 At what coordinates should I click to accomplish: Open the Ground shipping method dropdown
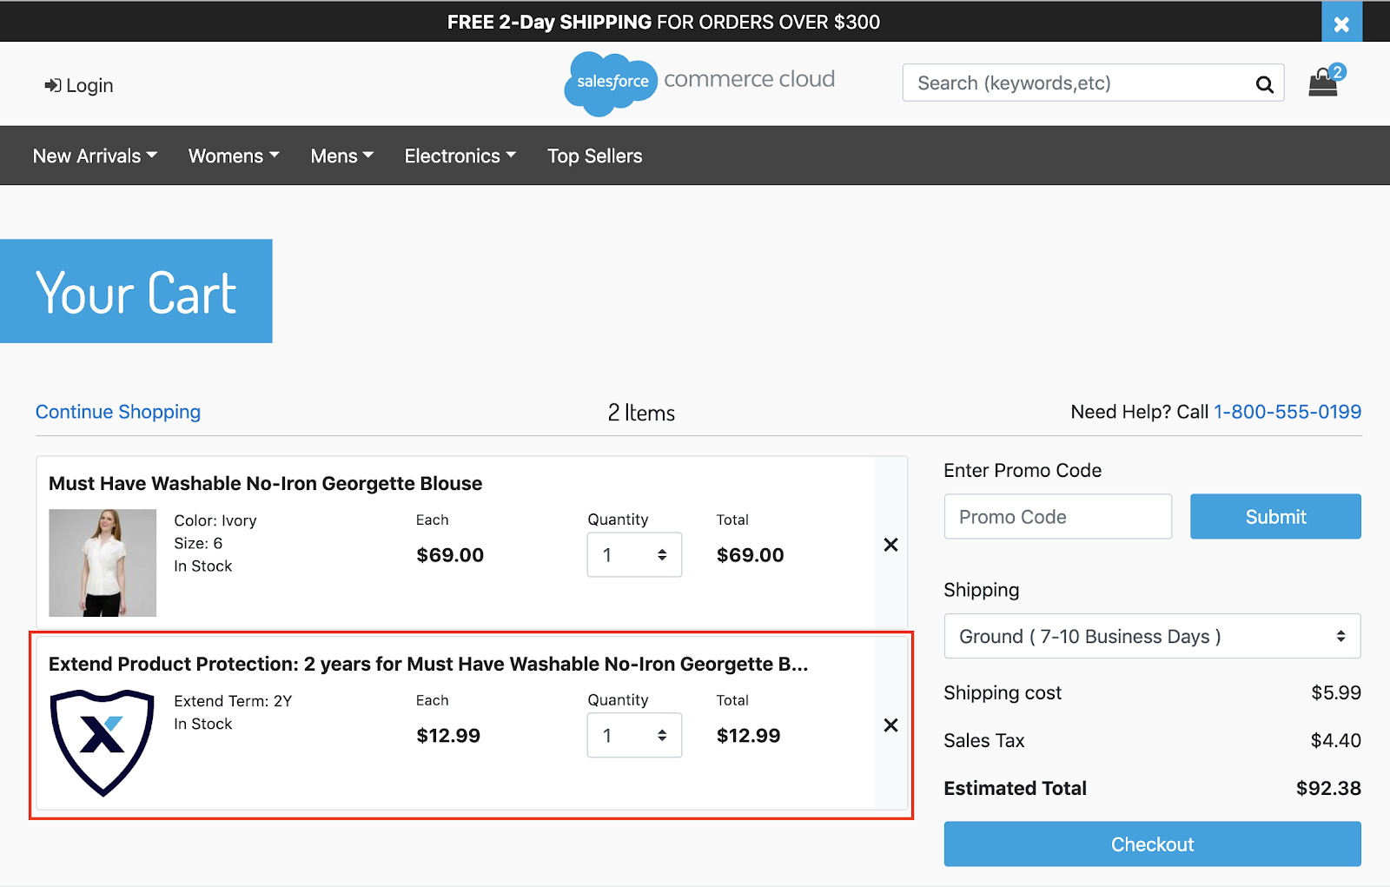[x=1152, y=637]
